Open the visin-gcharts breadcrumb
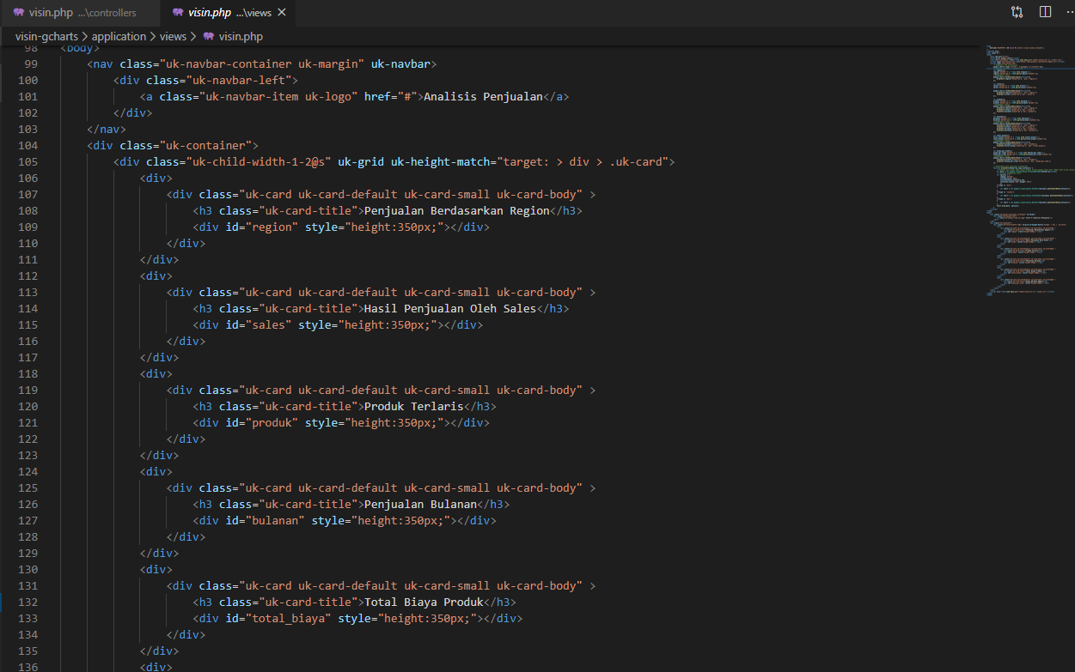 (47, 37)
